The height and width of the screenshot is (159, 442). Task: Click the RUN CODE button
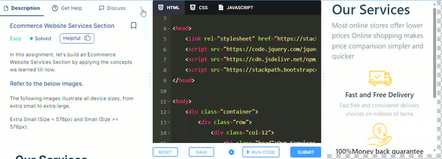[261, 152]
